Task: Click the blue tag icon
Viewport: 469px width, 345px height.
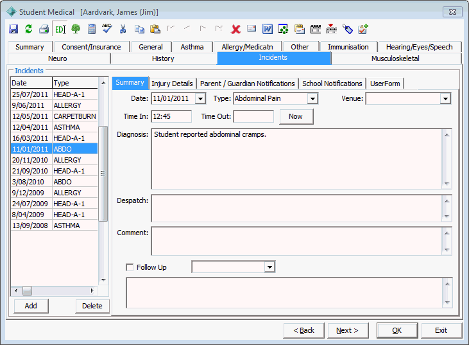Action: (348, 29)
